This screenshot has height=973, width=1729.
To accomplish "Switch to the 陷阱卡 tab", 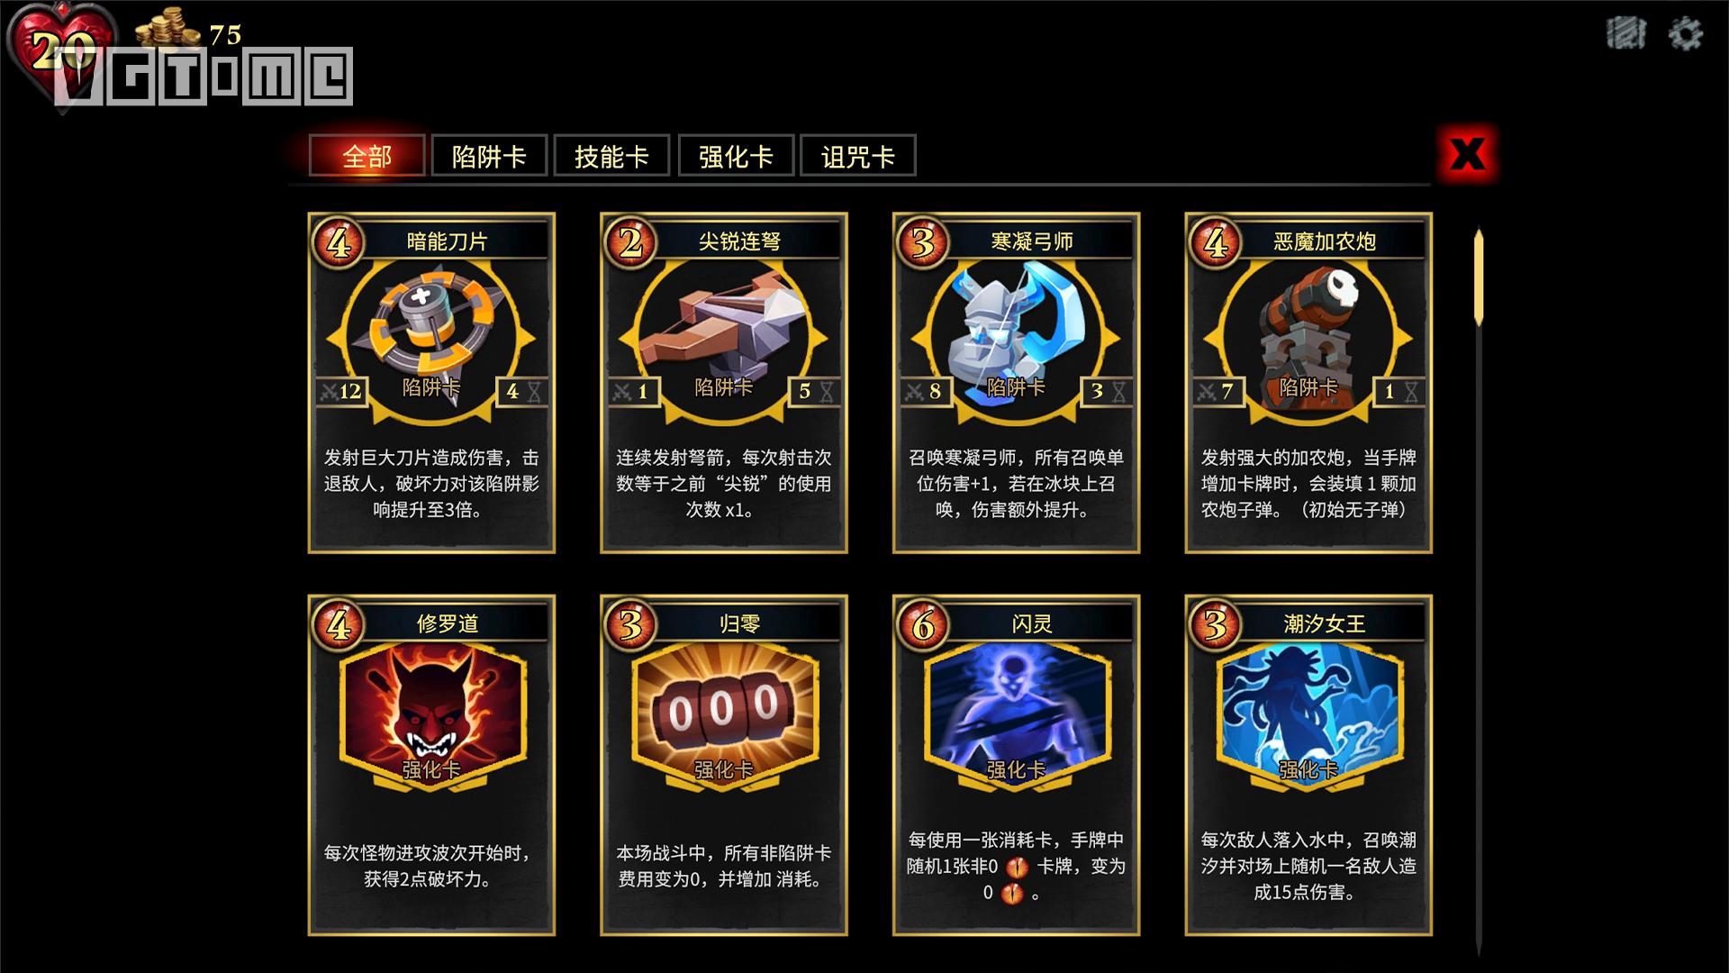I will click(x=489, y=156).
